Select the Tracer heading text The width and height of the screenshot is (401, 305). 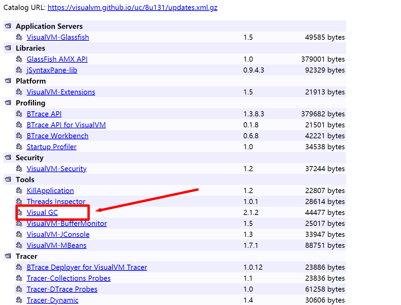[x=27, y=256]
